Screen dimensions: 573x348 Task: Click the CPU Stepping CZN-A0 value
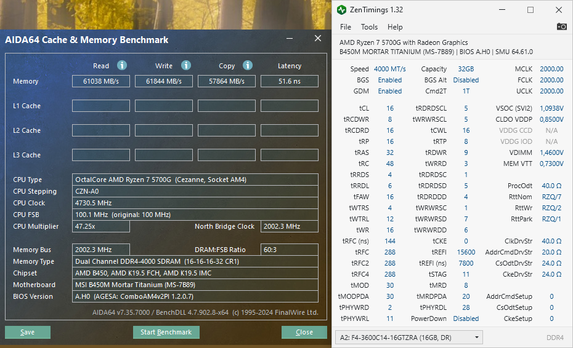coord(195,191)
